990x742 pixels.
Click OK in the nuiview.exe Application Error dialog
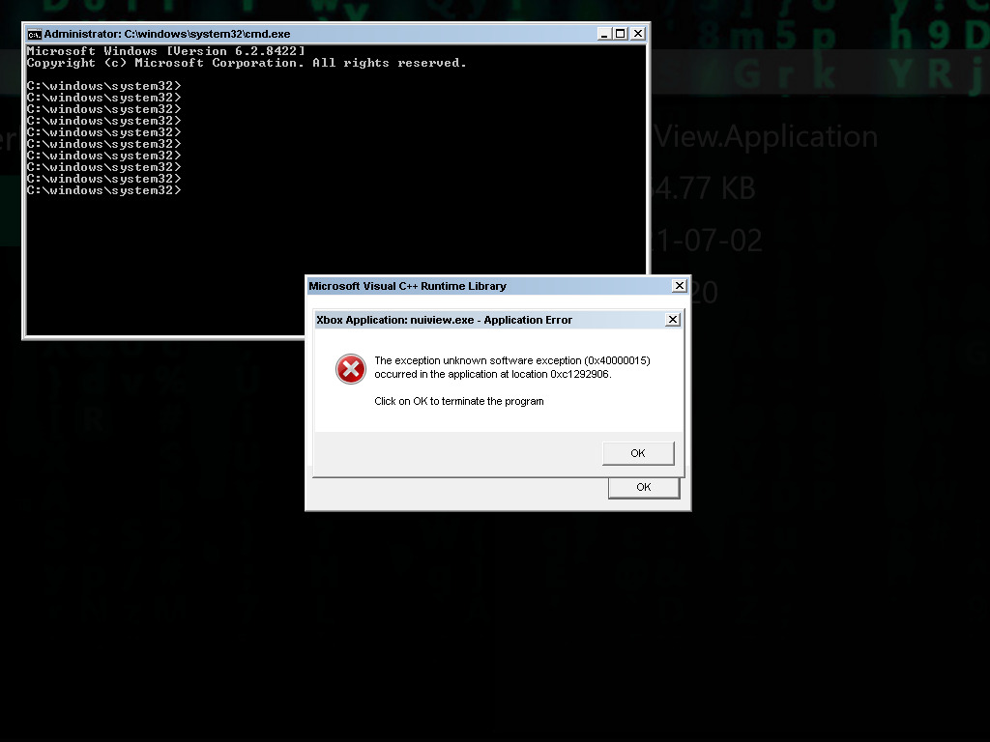(x=638, y=453)
